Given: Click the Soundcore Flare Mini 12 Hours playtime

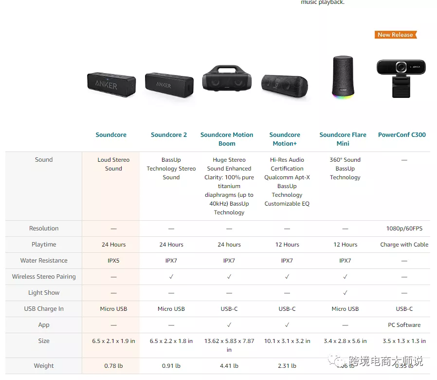Looking at the screenshot, I should (x=346, y=245).
